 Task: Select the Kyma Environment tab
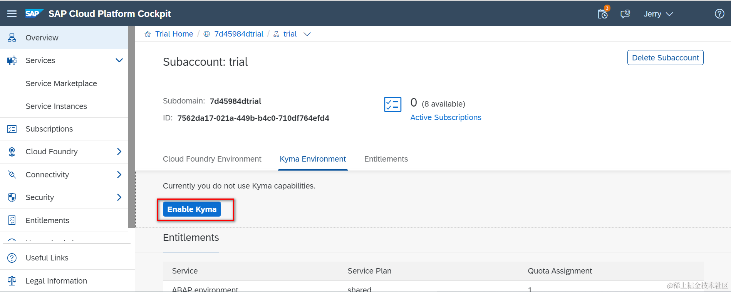pyautogui.click(x=313, y=159)
